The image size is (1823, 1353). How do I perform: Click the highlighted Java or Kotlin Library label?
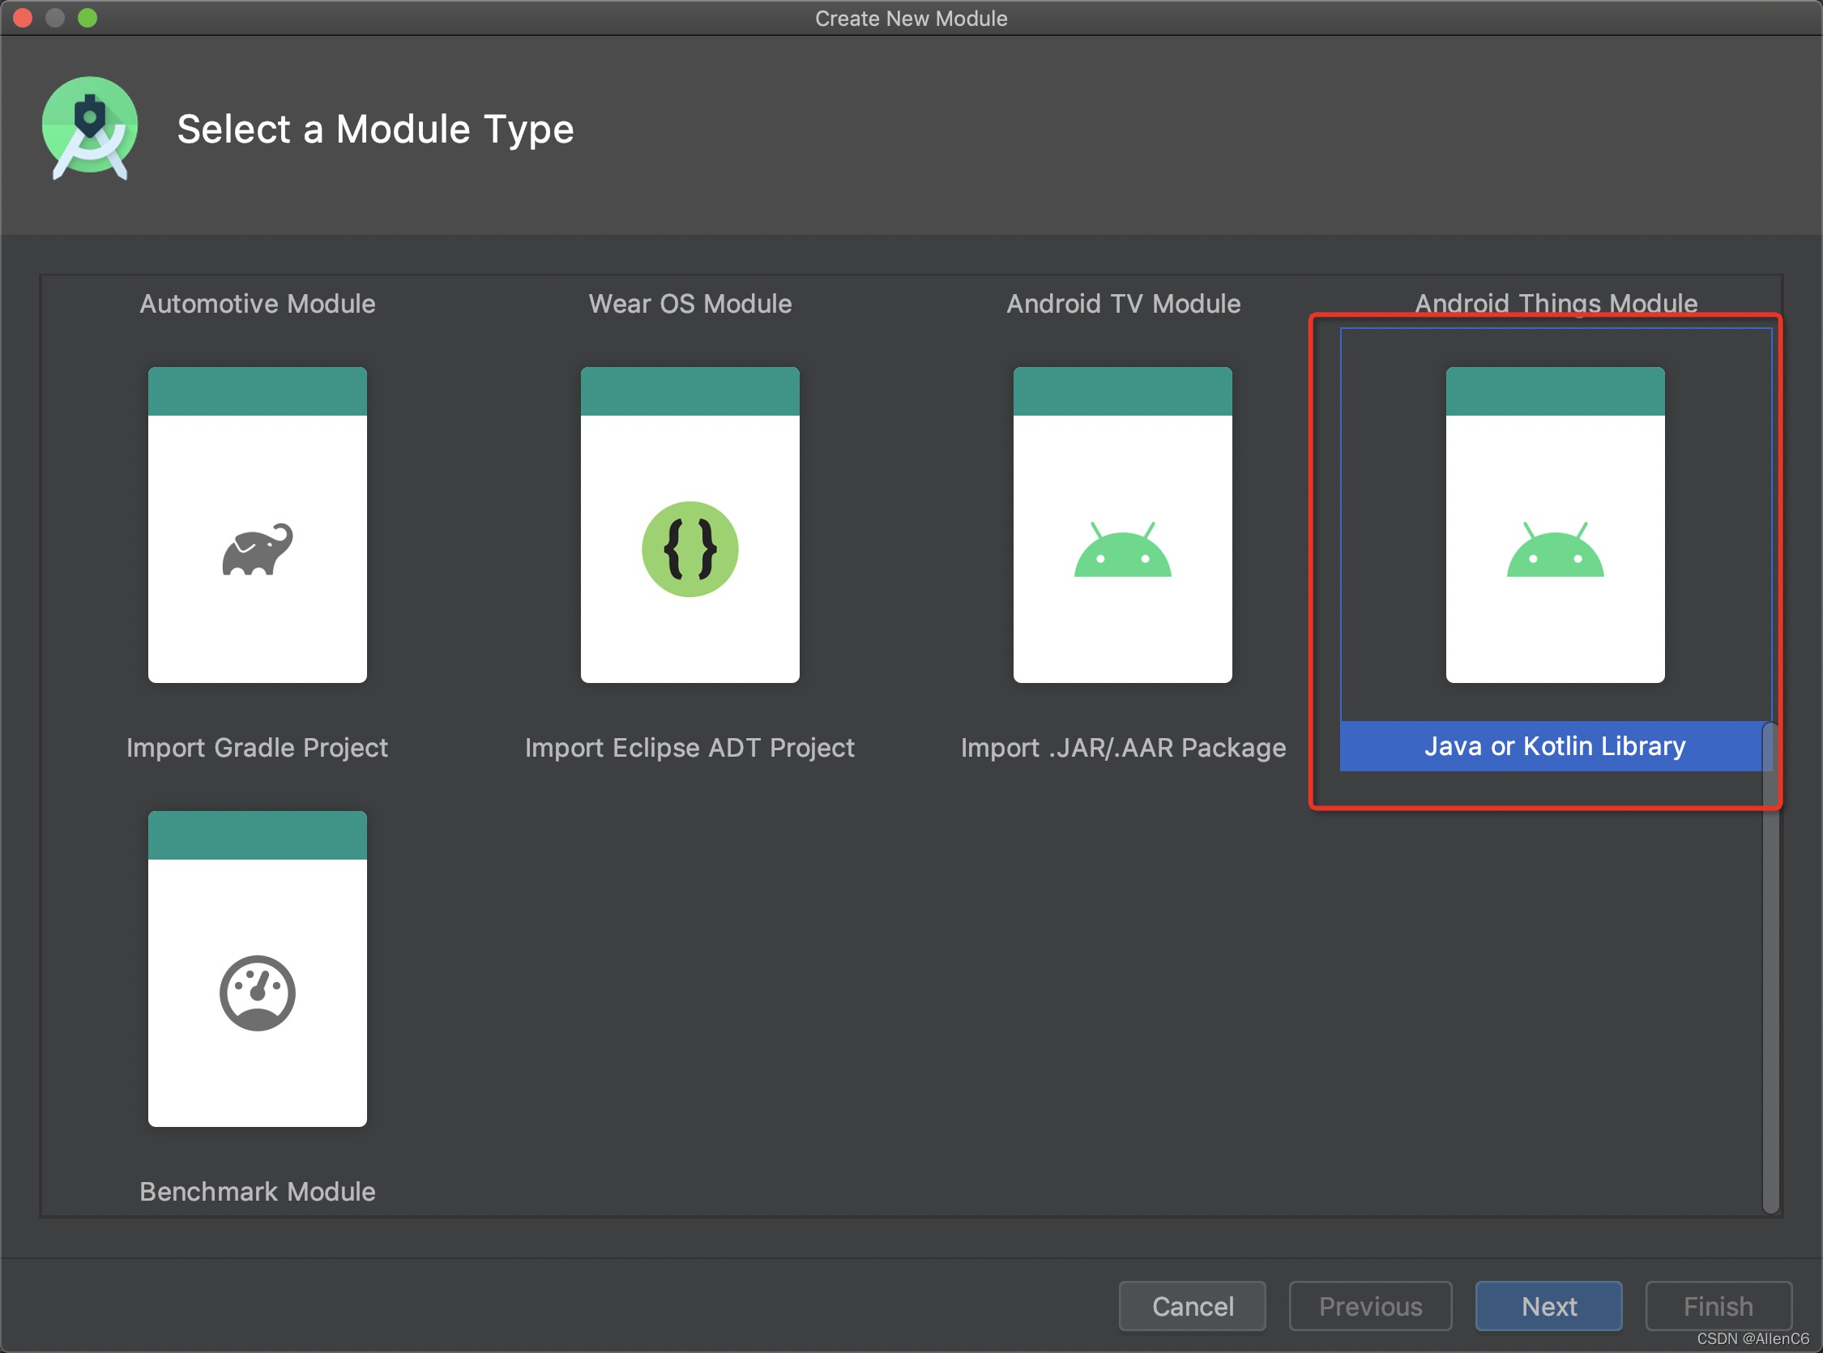[x=1554, y=746]
